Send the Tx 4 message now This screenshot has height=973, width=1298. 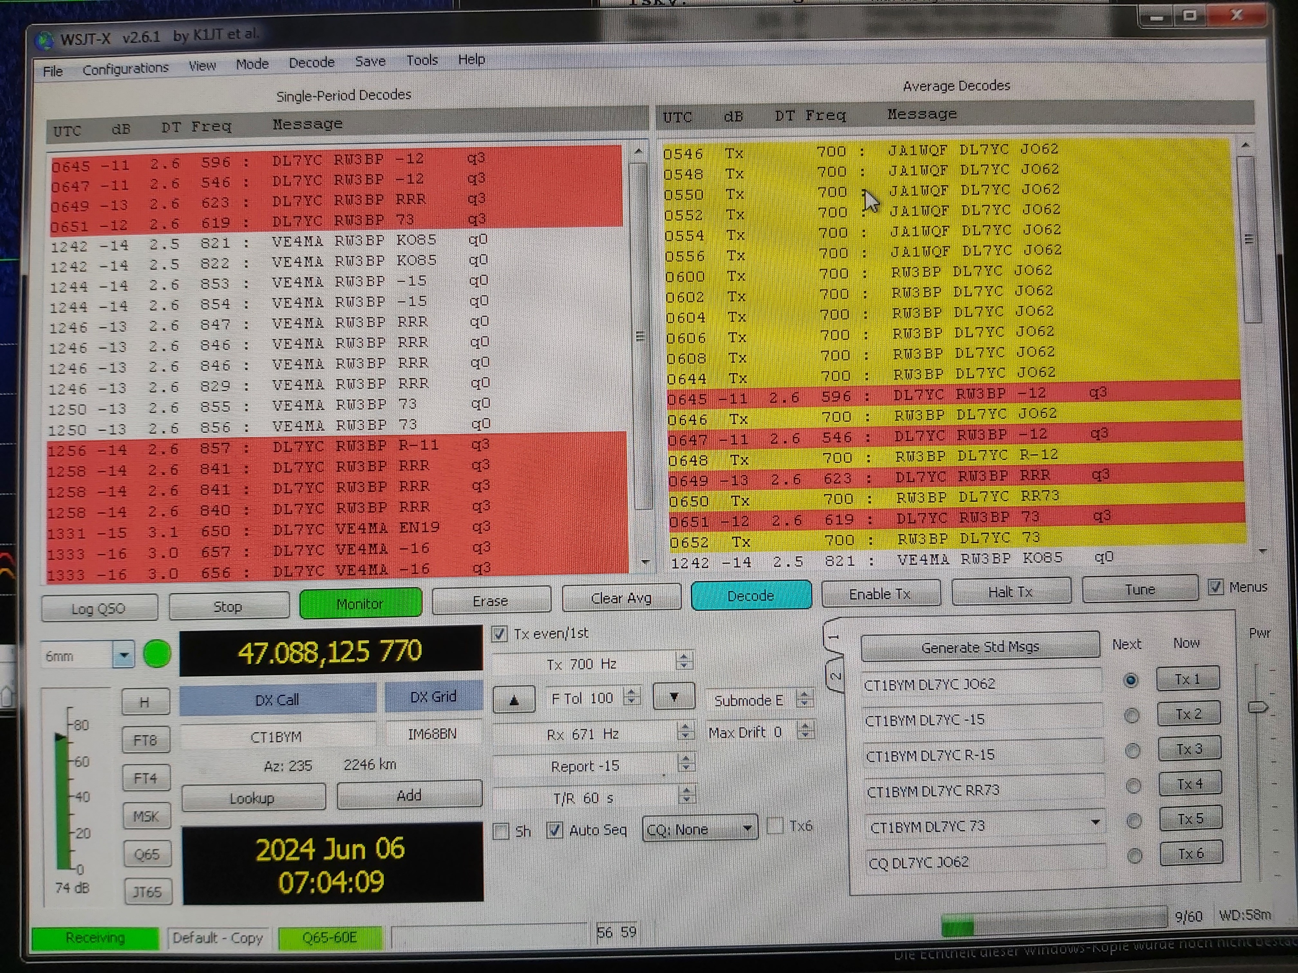1191,784
